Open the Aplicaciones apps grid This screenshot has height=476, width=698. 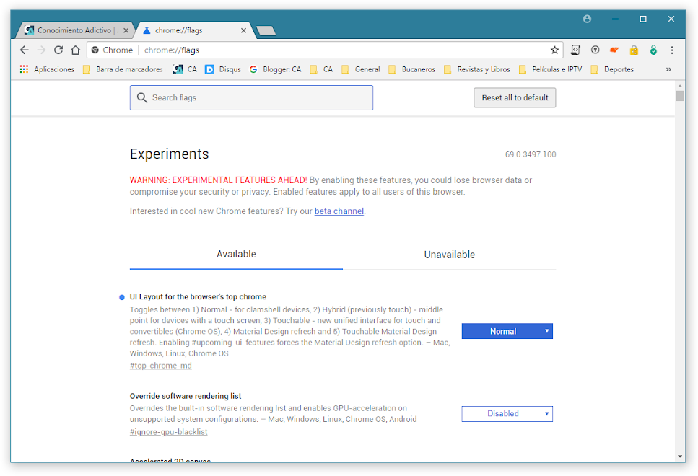[47, 69]
